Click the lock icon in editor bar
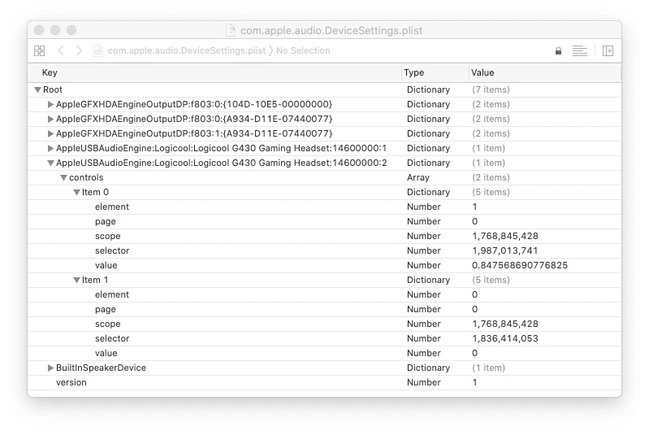Viewport: 649px width, 431px height. pos(558,51)
